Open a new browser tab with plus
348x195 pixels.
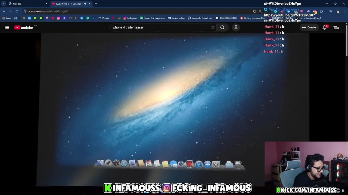click(96, 4)
